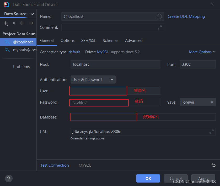This screenshot has width=220, height=186.
Task: Show more toolbar actions double chevron
Action: coord(14,23)
